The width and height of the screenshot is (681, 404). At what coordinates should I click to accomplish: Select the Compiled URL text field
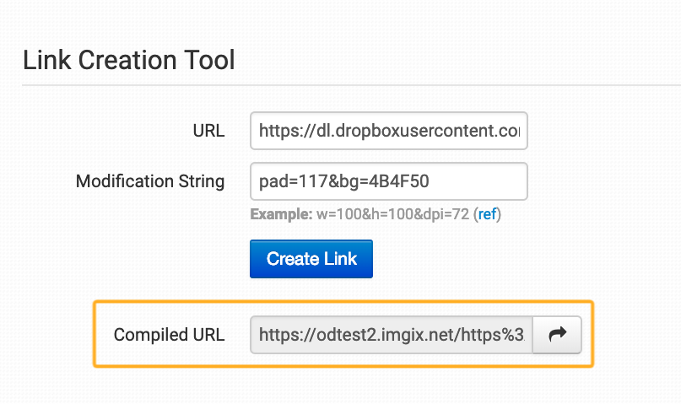coord(391,335)
